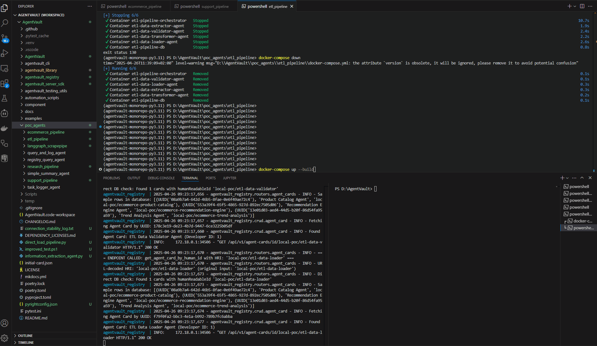Open the .gitignore file

(54, 208)
